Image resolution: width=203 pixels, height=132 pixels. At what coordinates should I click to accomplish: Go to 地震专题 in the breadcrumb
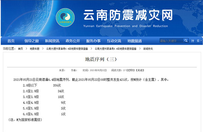point(35,49)
